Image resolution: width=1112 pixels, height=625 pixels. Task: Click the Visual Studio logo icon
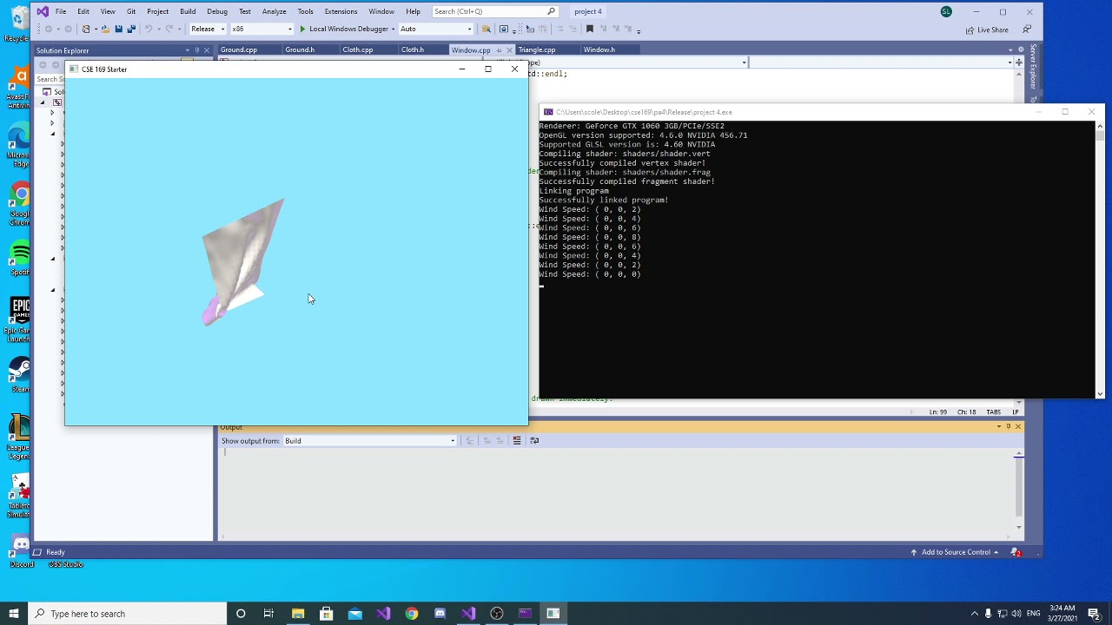pyautogui.click(x=43, y=11)
